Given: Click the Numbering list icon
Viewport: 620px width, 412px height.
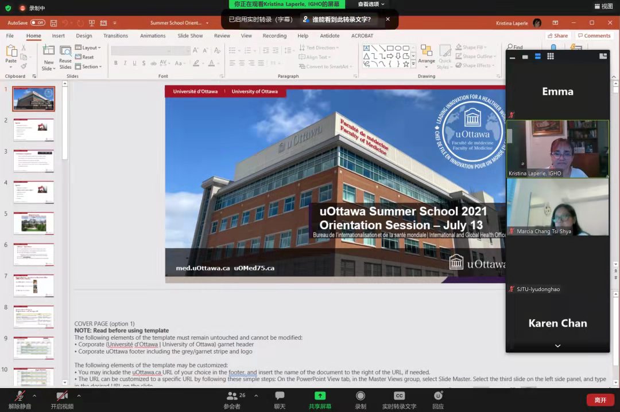Looking at the screenshot, I should coord(249,50).
